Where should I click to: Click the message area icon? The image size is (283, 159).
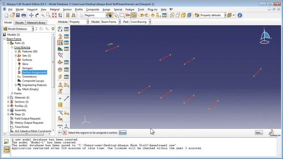[x=6, y=141]
